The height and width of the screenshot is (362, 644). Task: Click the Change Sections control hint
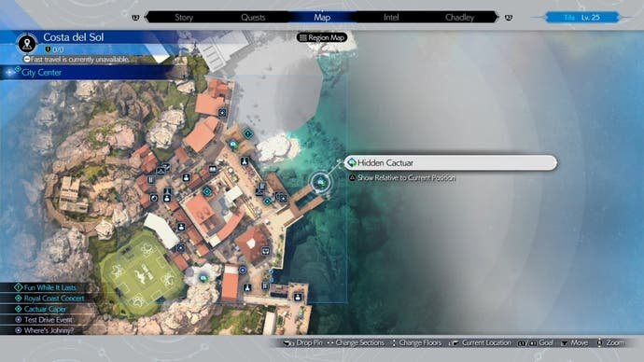coord(356,342)
